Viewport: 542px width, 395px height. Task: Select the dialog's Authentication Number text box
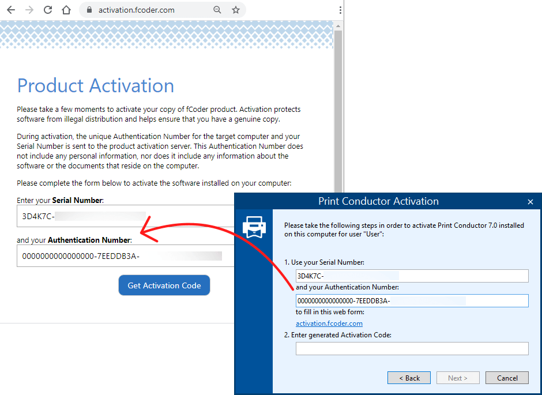[412, 300]
